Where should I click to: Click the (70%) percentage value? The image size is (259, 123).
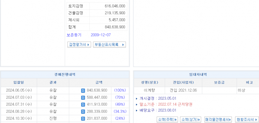[x=120, y=97]
